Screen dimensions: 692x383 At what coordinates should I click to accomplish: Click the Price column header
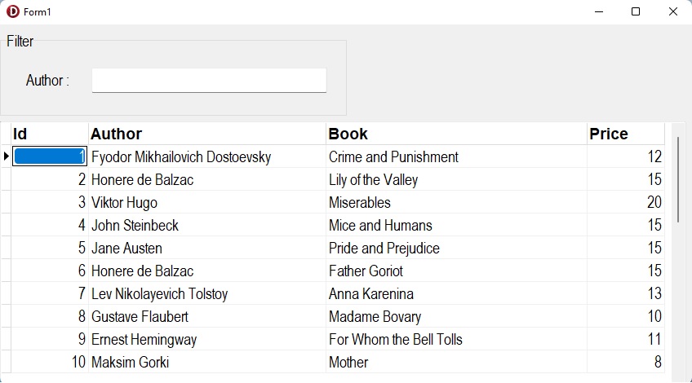coord(625,134)
